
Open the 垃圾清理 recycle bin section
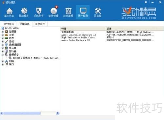tap(68, 12)
